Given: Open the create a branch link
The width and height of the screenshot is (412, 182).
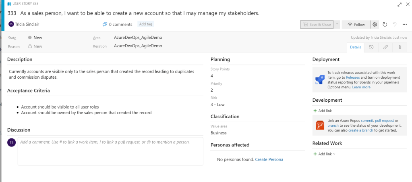Looking at the screenshot, I should coord(362,130).
